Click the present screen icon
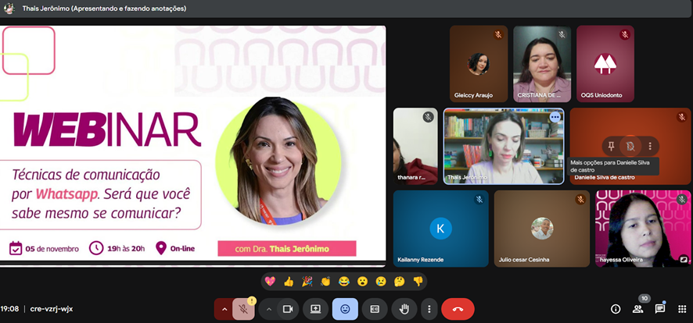Screen dimensions: 693x323 tap(316, 309)
